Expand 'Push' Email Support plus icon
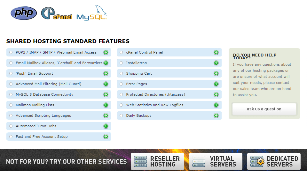This screenshot has height=171, width=307. tap(106, 73)
